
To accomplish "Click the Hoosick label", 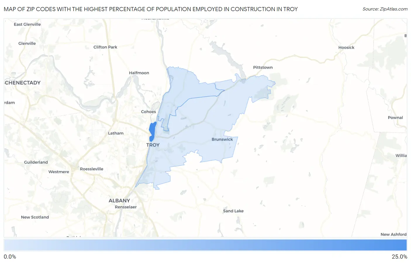I will coord(346,47).
